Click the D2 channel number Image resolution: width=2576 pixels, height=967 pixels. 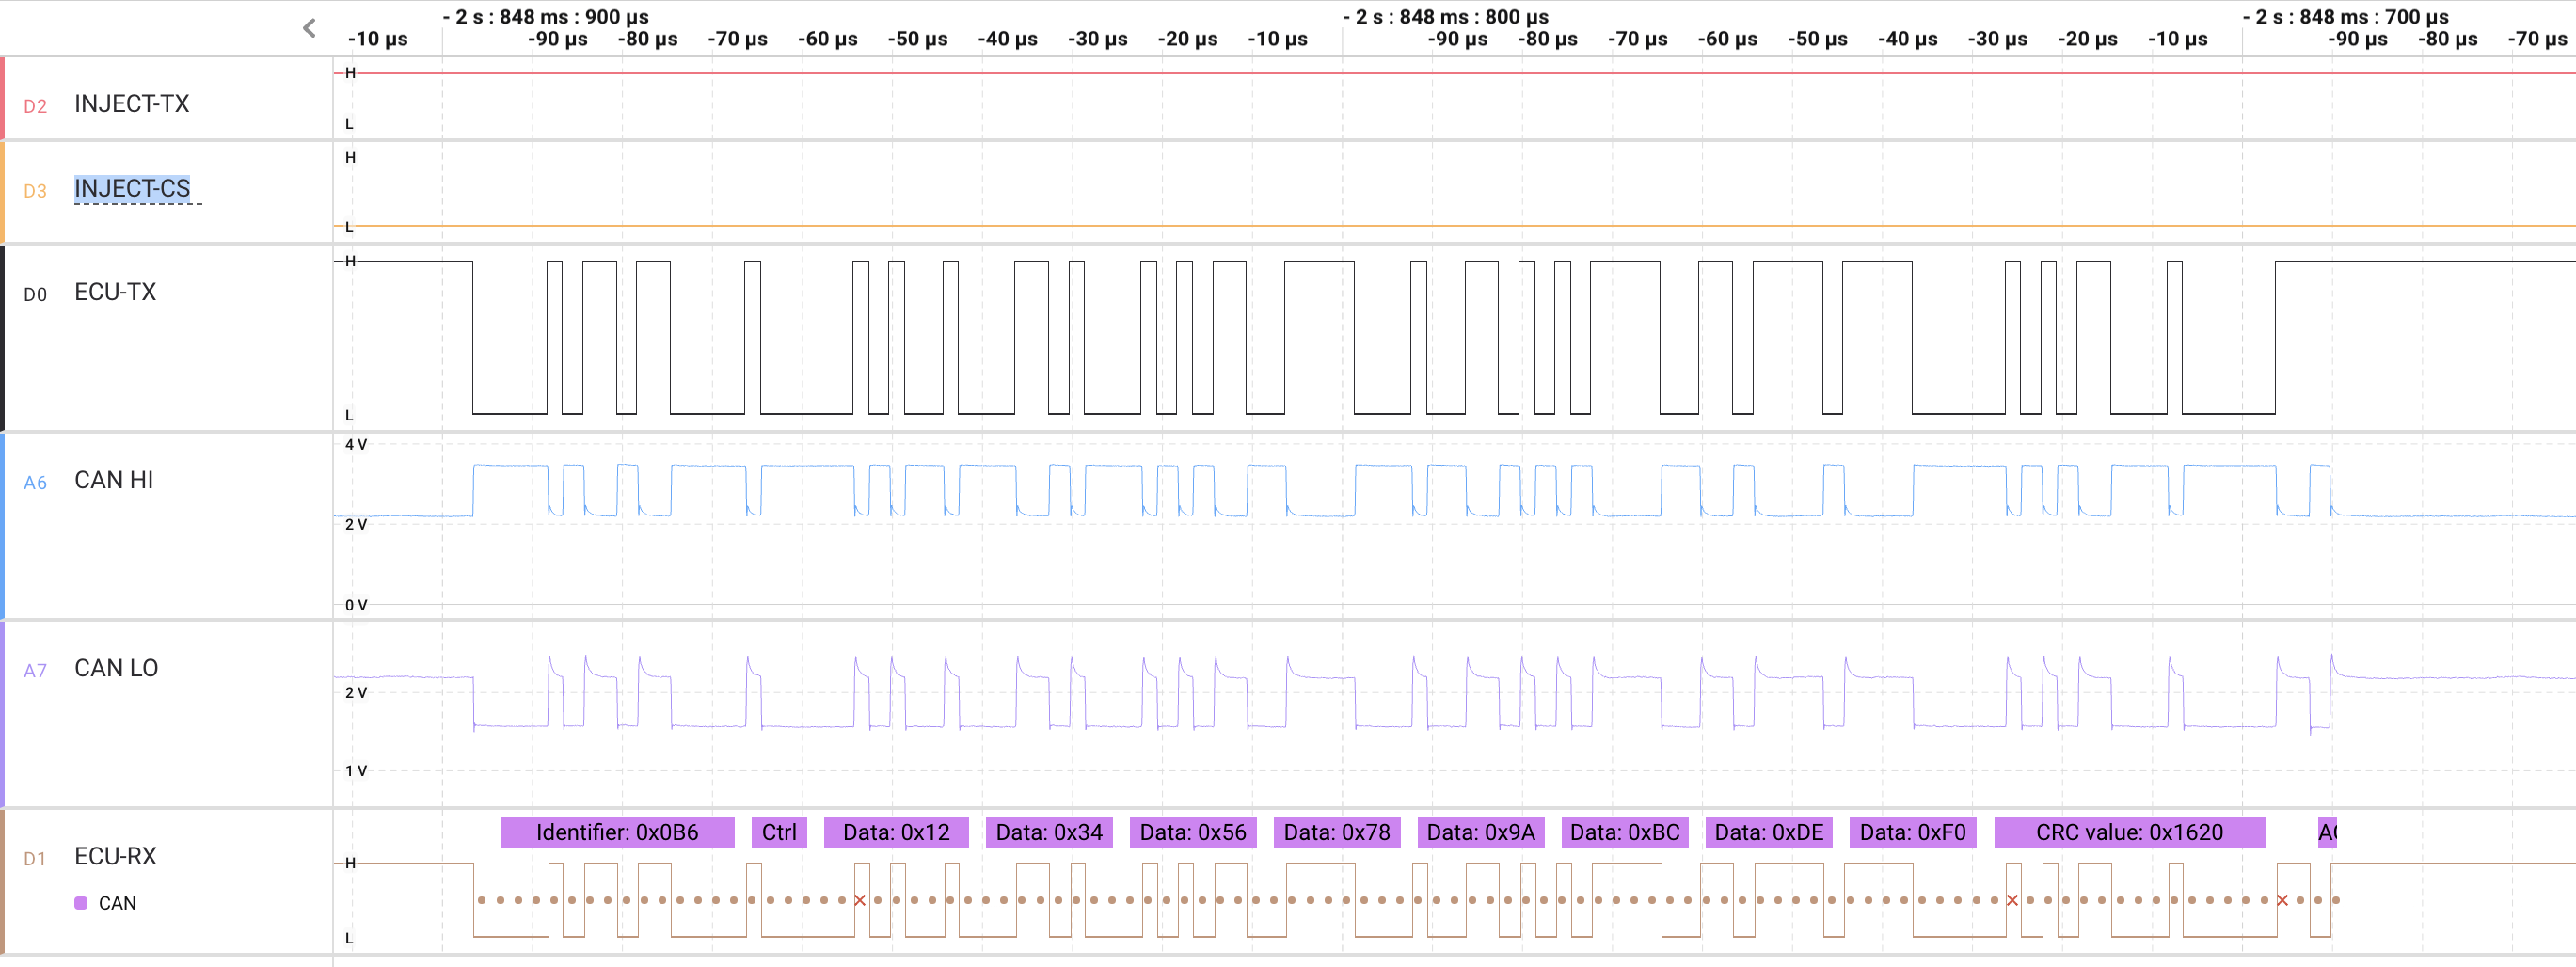(x=35, y=106)
